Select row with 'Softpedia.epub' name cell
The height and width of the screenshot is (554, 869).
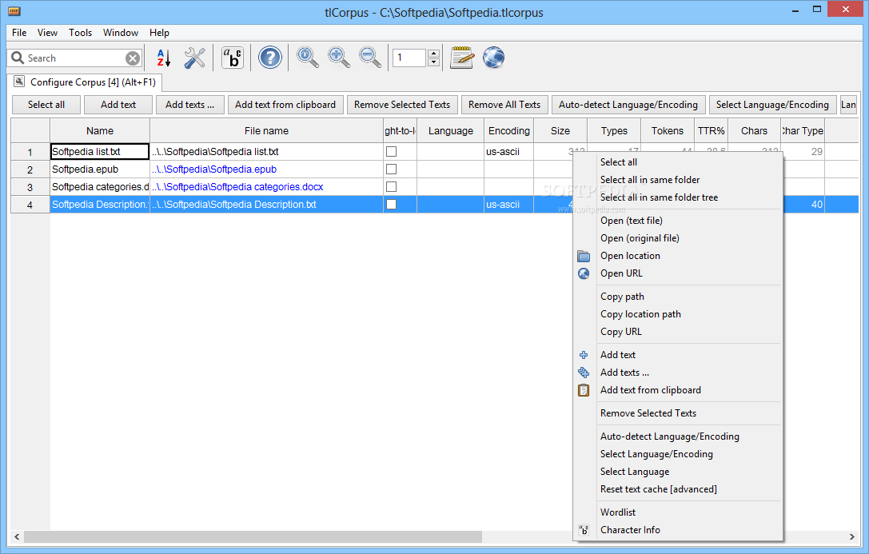pos(100,169)
